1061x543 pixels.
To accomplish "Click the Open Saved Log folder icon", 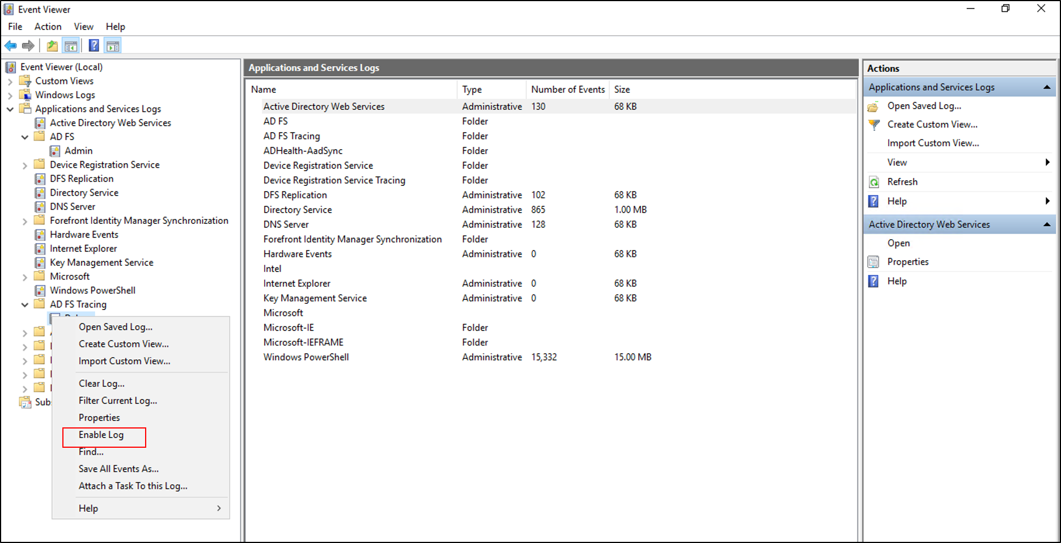I will pyautogui.click(x=872, y=106).
